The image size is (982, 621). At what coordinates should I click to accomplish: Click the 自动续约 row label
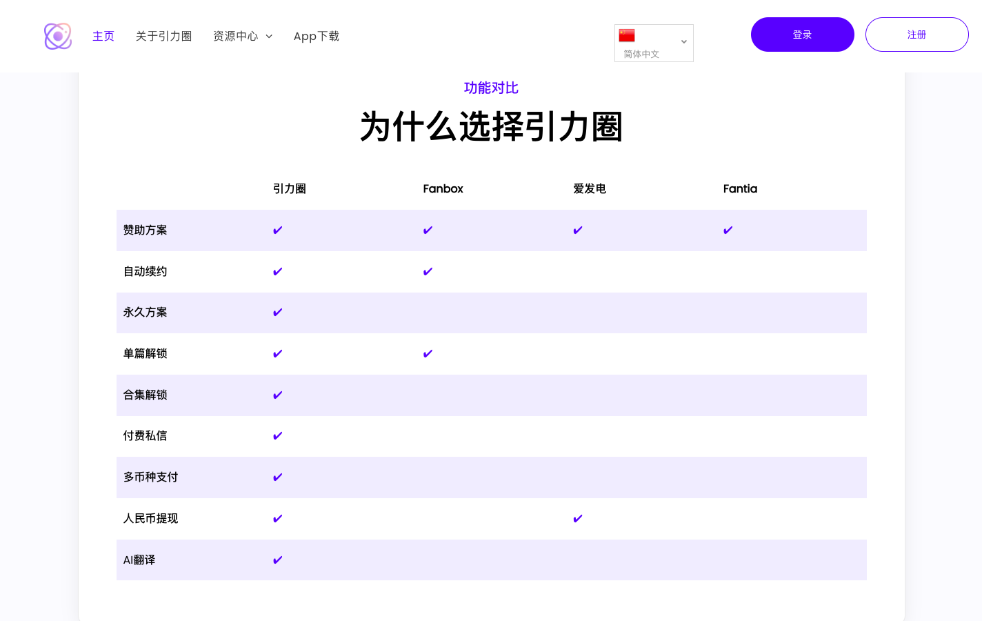(146, 271)
